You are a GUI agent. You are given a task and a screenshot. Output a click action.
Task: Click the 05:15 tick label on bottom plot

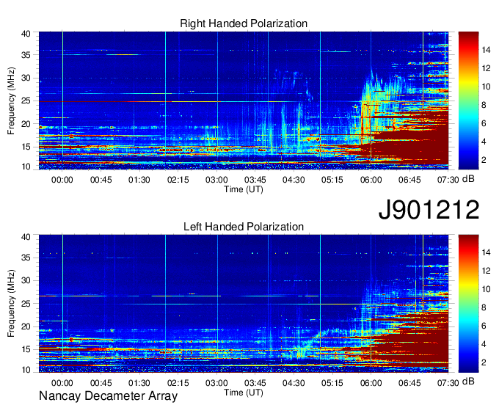click(x=332, y=383)
